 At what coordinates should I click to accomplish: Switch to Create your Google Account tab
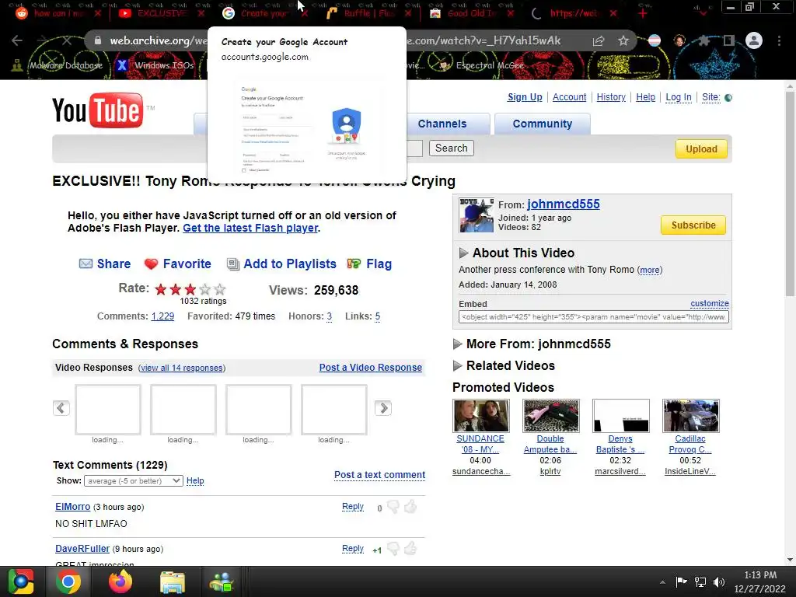[x=266, y=13]
